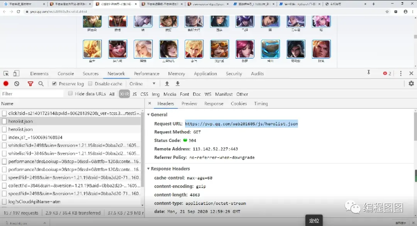Viewport: 417px width, 226px height.
Task: Click the first hero thumbnail in the second row
Action: point(92,49)
